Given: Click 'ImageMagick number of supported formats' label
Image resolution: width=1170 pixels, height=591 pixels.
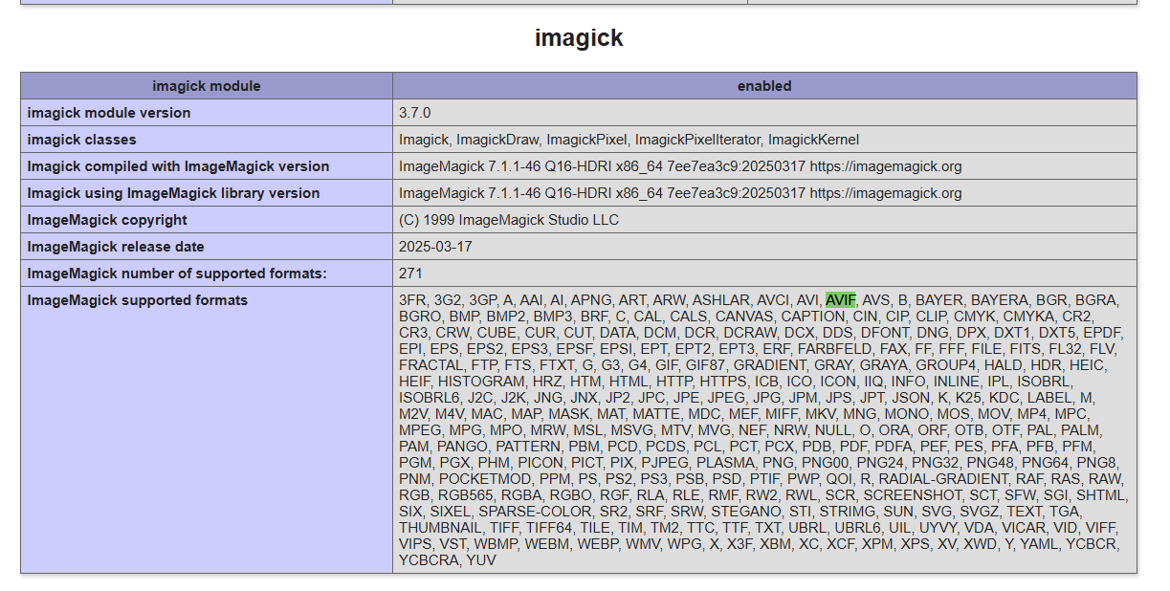Looking at the screenshot, I should click(177, 274).
